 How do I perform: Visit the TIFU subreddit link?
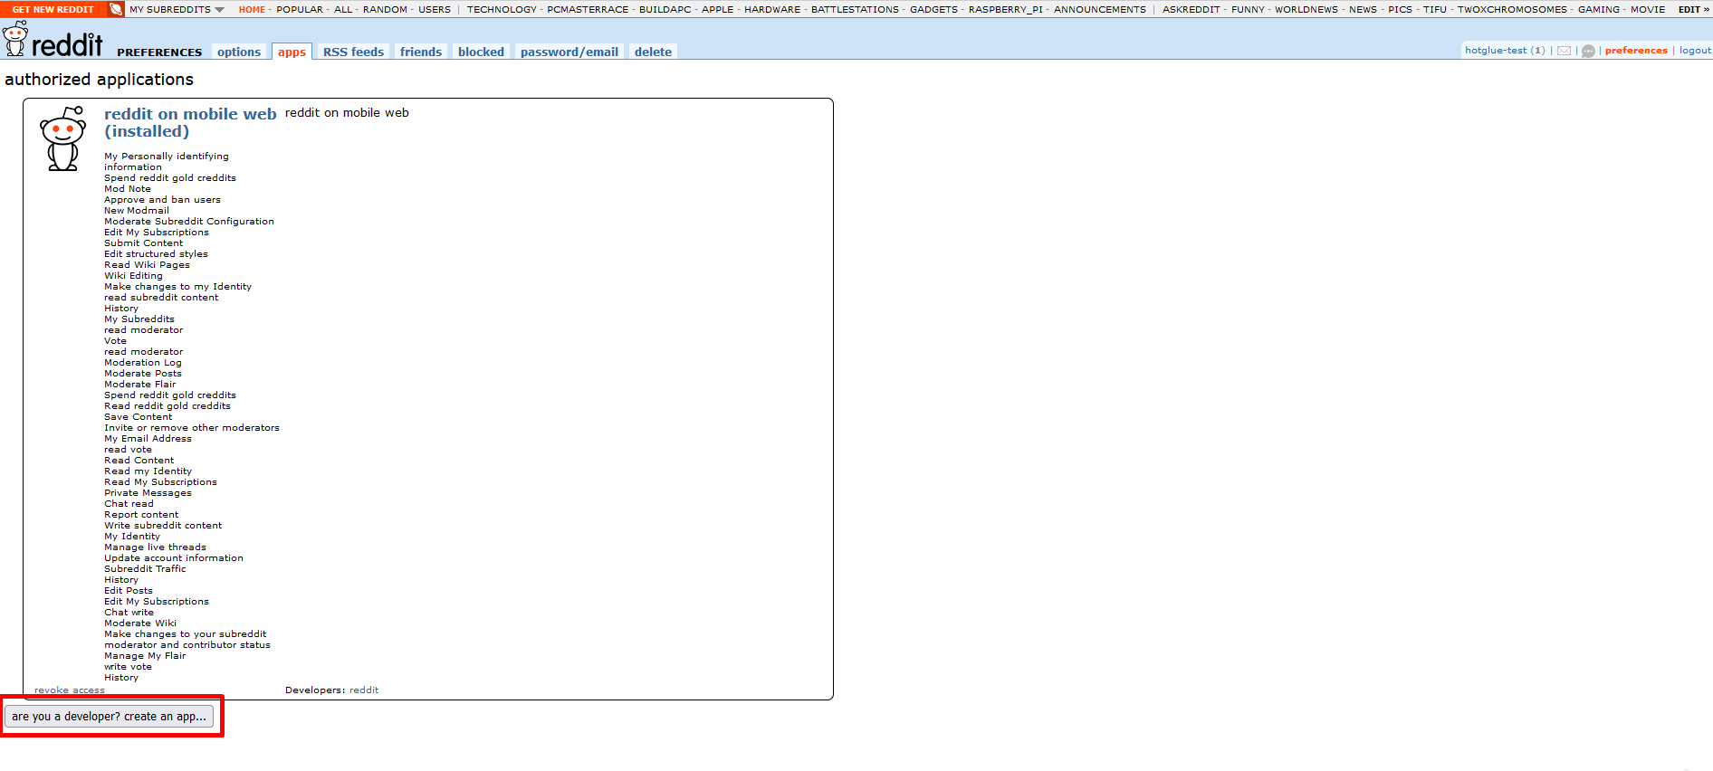click(x=1435, y=9)
